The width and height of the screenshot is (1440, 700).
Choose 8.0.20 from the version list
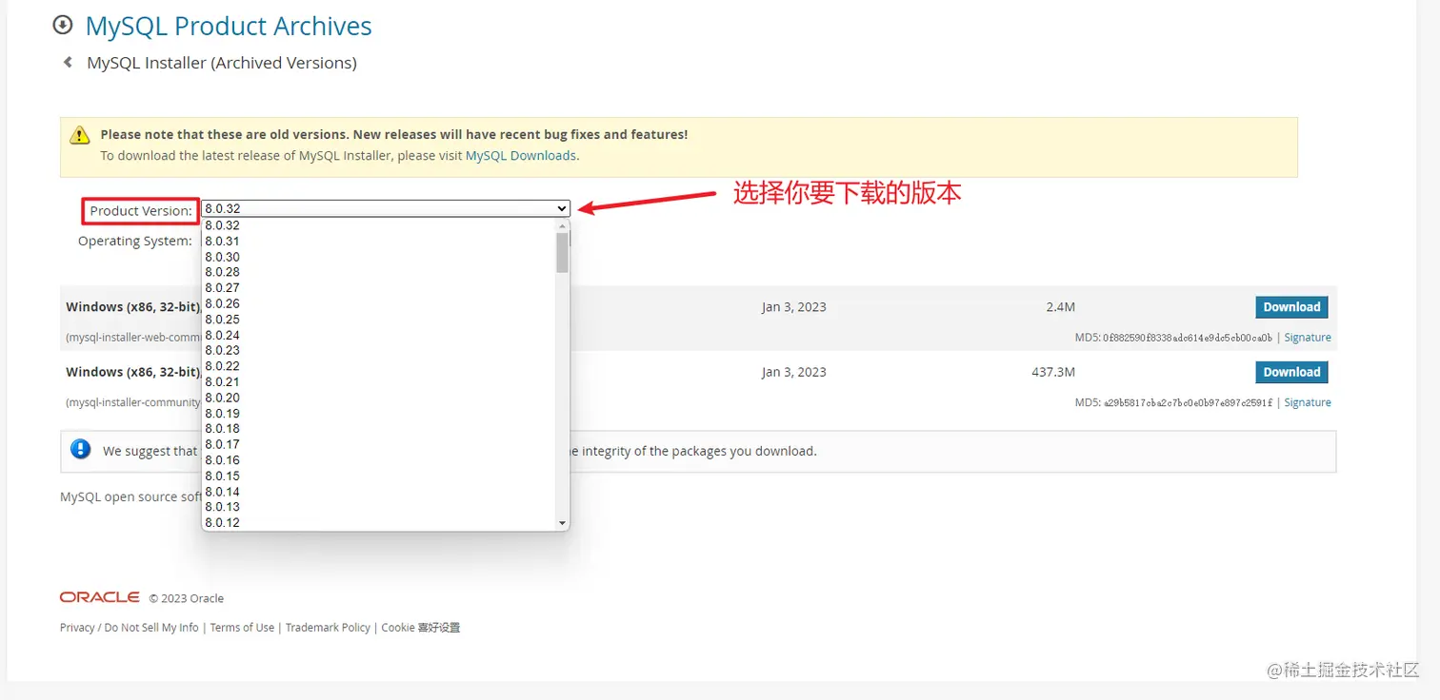point(378,398)
